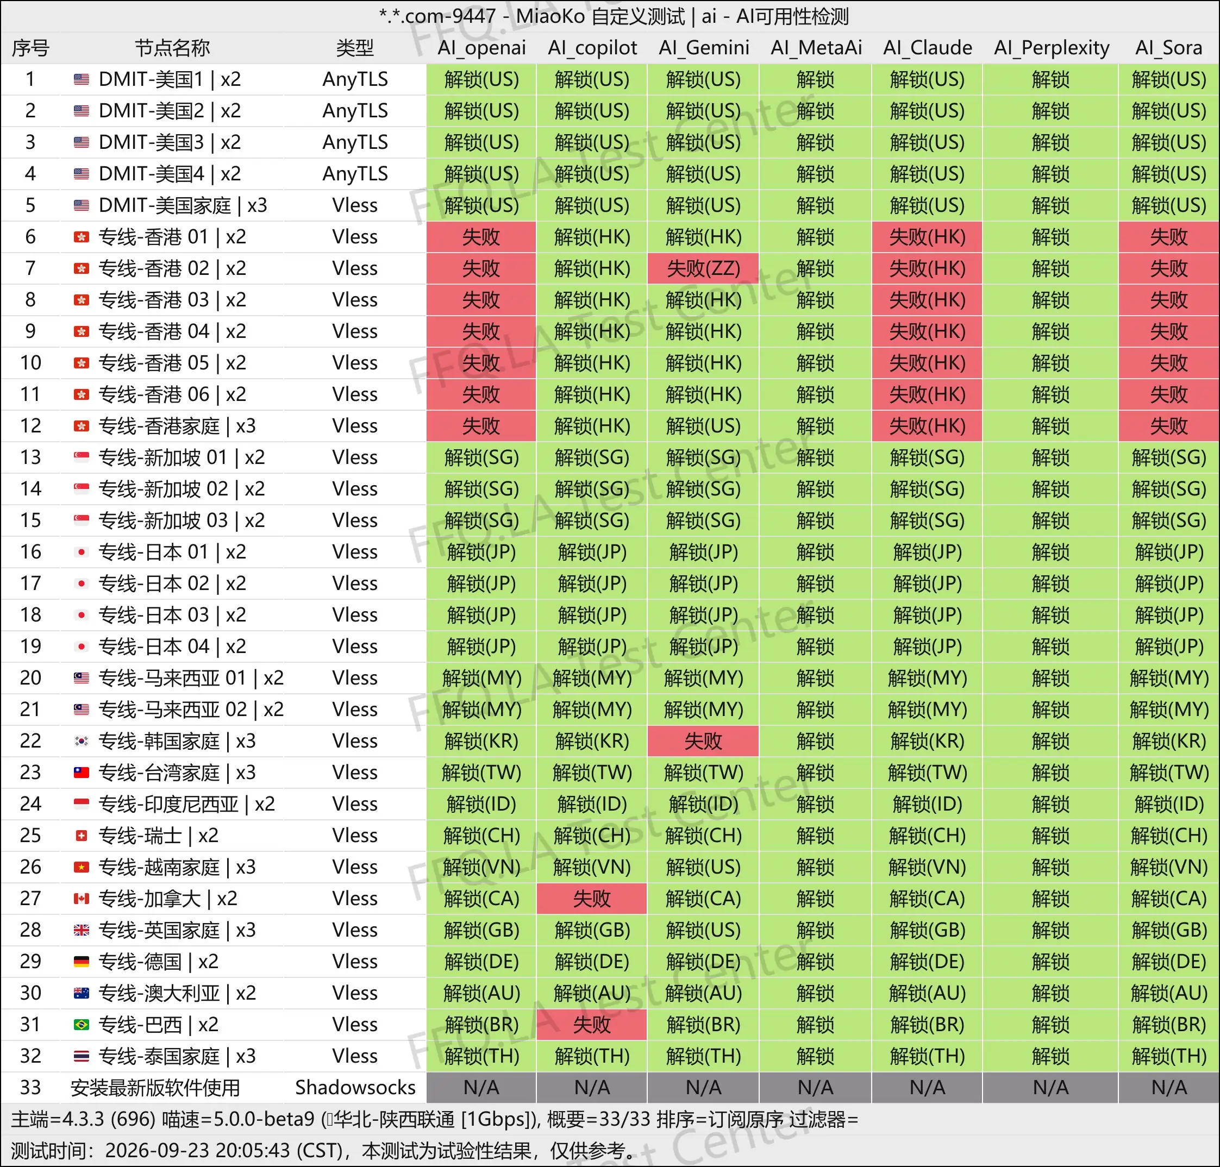Select the 解锁(US) Gemini cell for 专线-越南家庭
Viewport: 1220px width, 1167px height.
click(703, 867)
